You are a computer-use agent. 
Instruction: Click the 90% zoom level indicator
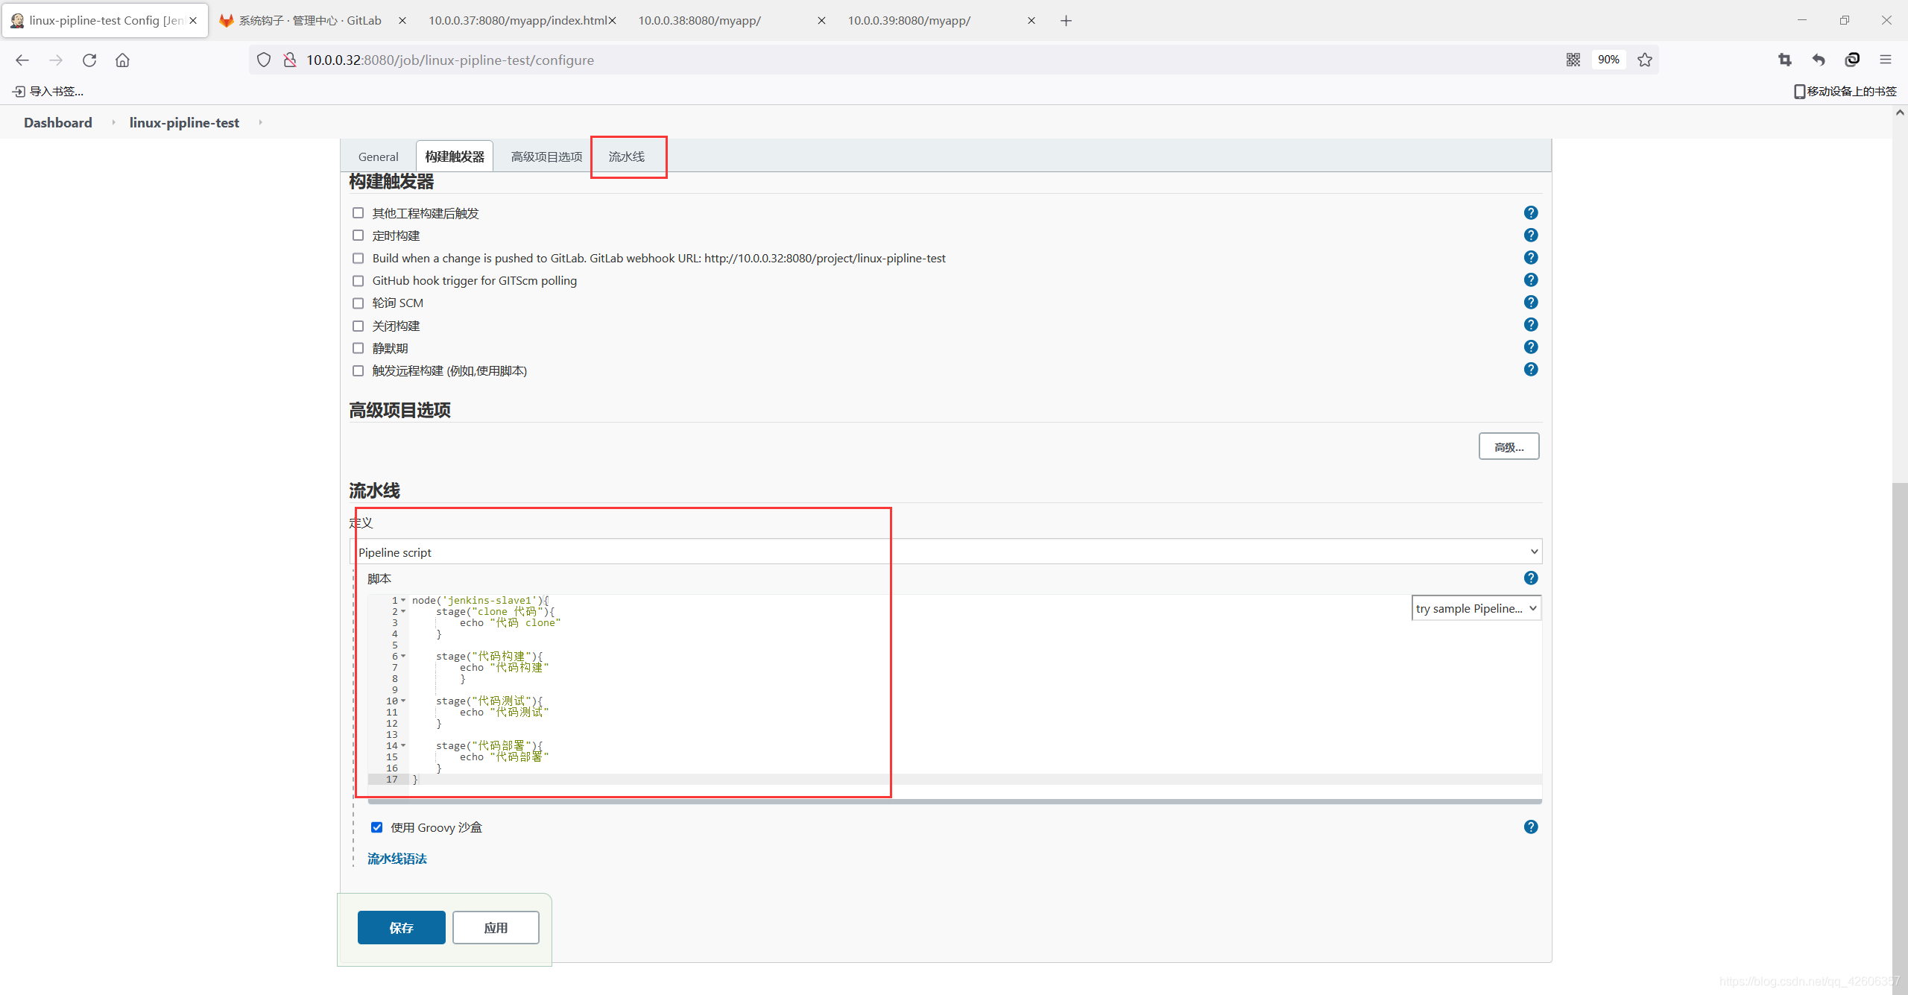pyautogui.click(x=1608, y=60)
